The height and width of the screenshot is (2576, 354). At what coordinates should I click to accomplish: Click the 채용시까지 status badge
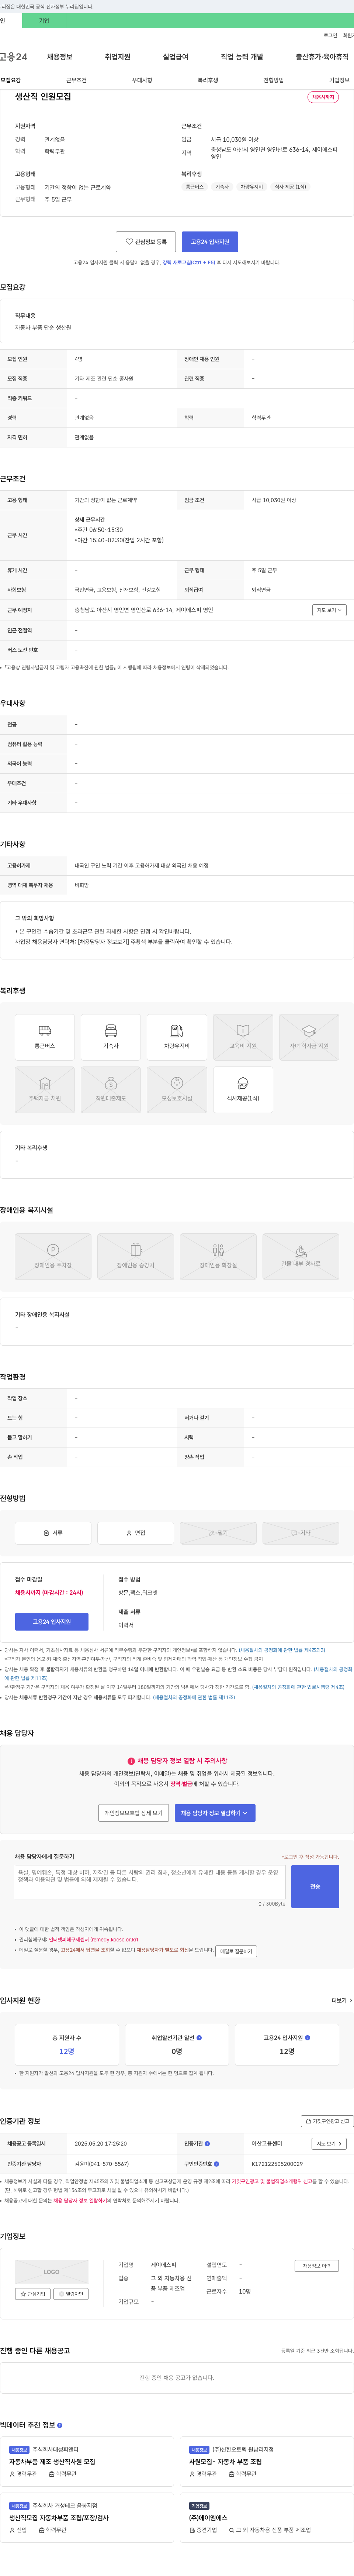click(x=323, y=97)
